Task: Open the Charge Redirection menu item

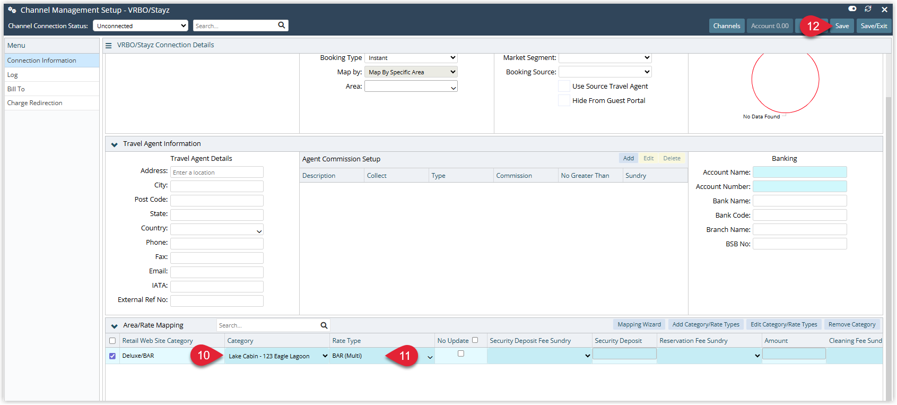Action: [52, 103]
